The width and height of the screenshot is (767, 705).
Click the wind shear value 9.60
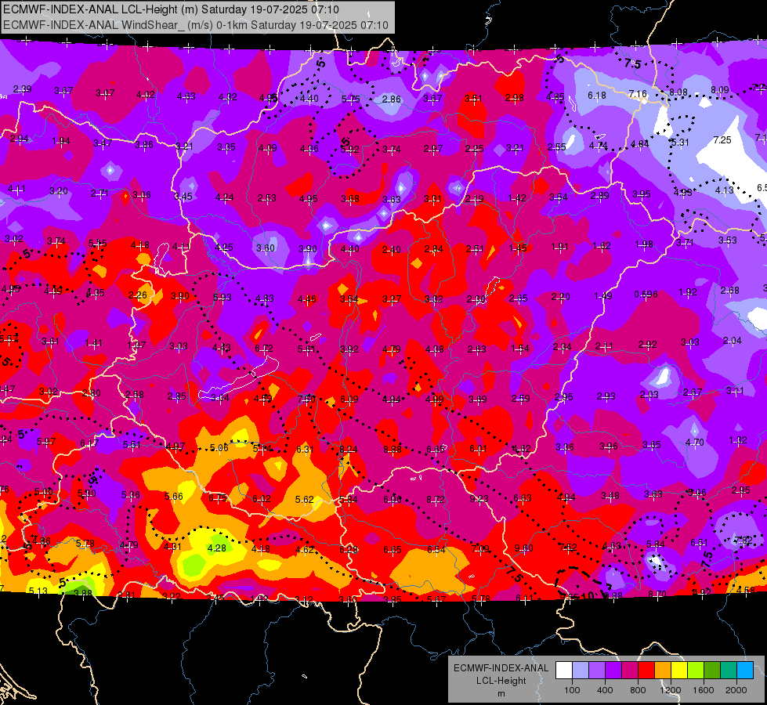click(x=523, y=548)
